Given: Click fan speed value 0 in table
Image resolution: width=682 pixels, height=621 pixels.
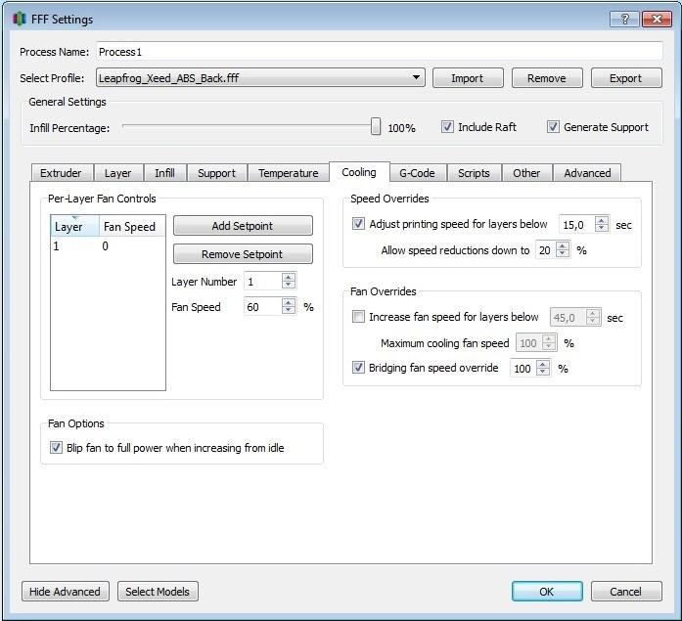Looking at the screenshot, I should coord(106,246).
